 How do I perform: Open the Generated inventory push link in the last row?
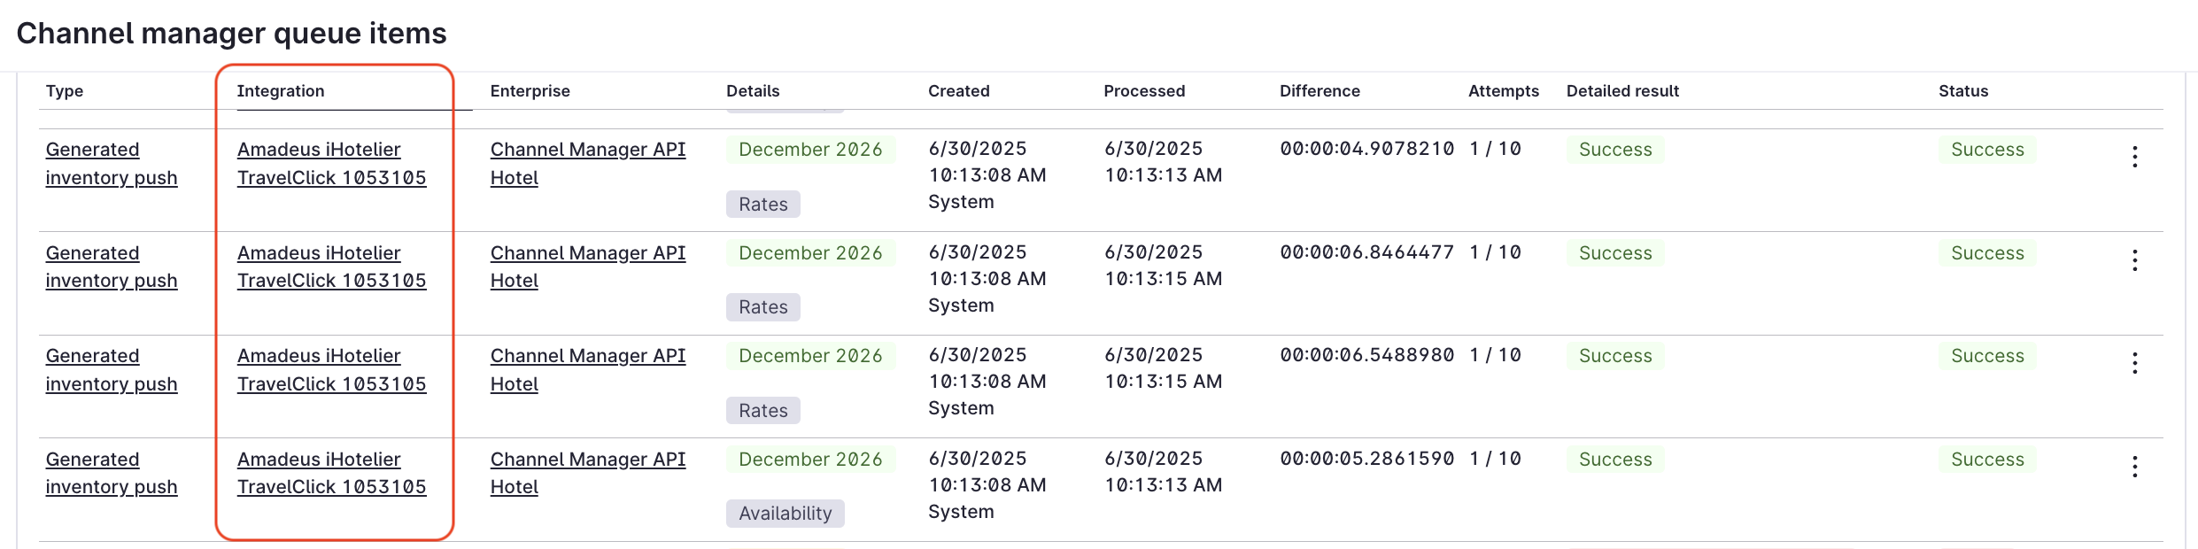point(112,473)
